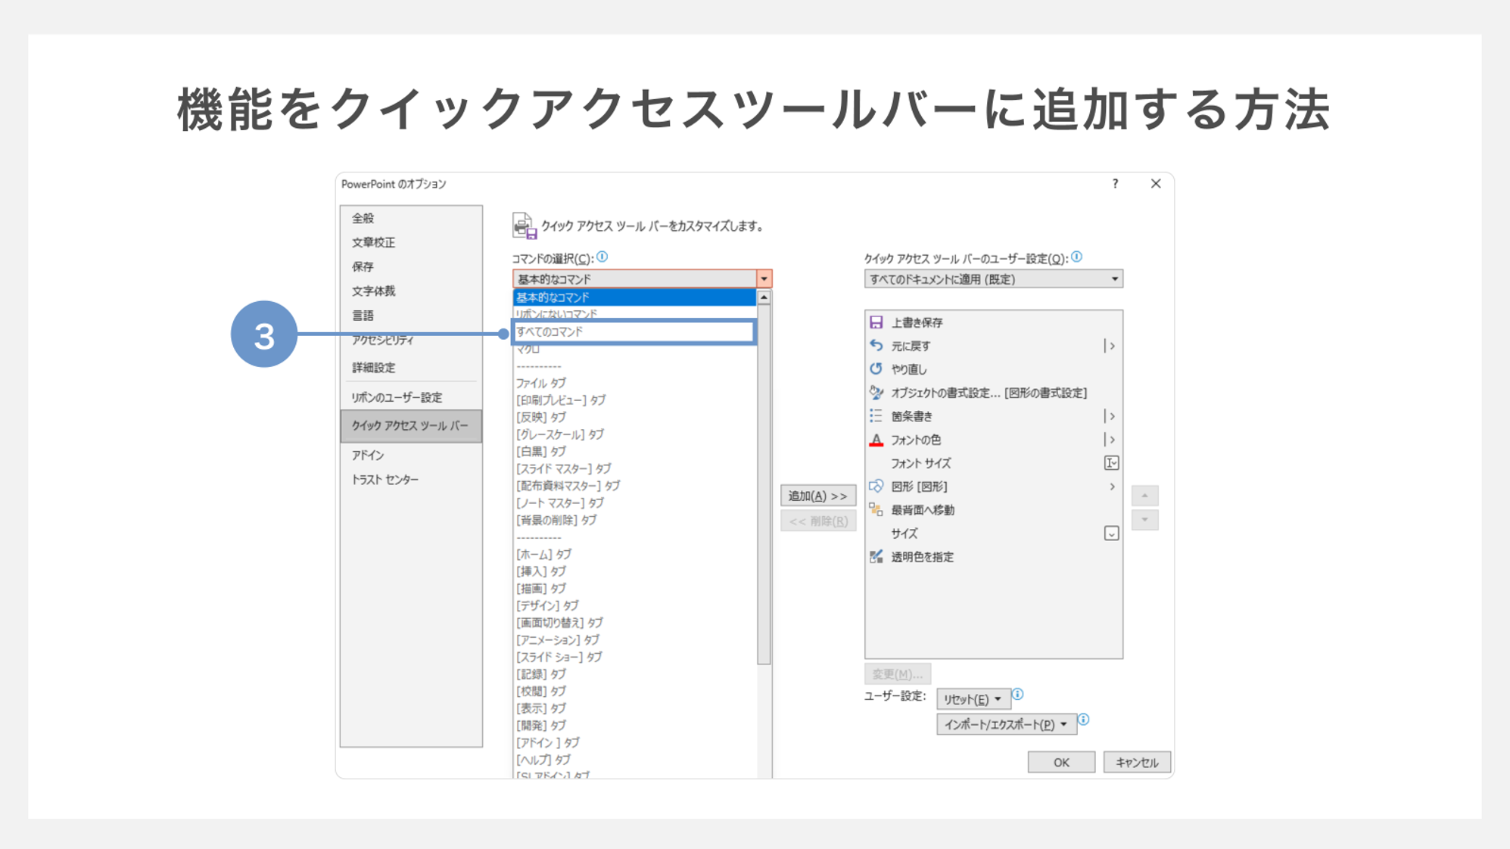Screen dimensions: 1510x849
Task: Select the 文字体裁 category
Action: (411, 291)
